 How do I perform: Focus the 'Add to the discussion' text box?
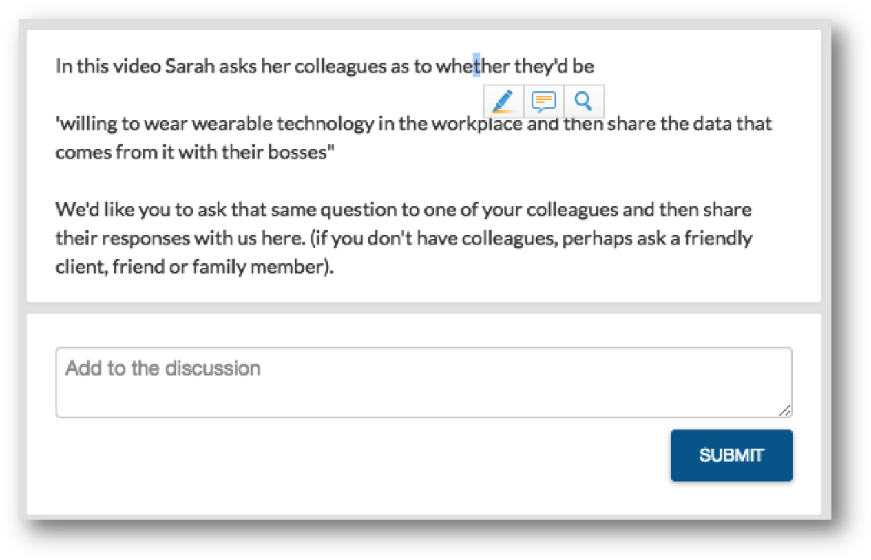[423, 383]
